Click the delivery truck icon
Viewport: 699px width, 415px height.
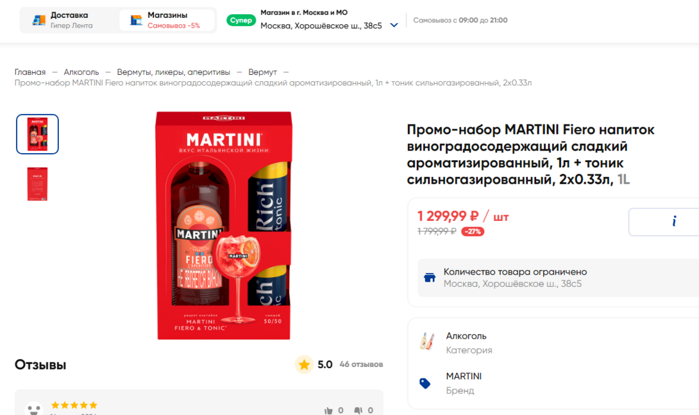click(x=39, y=20)
